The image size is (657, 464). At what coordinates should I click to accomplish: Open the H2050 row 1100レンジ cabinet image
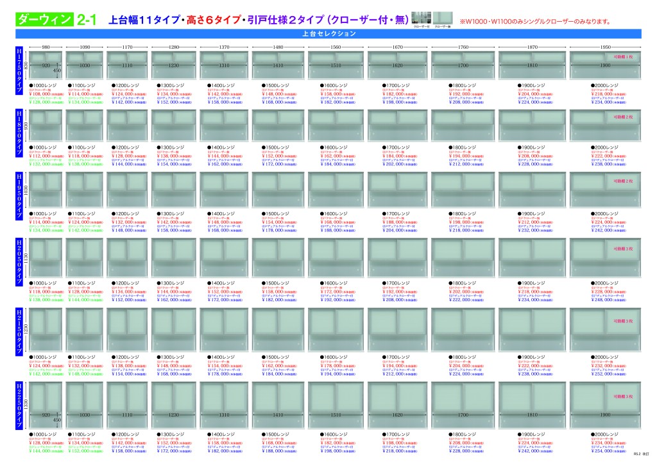pyautogui.click(x=85, y=258)
